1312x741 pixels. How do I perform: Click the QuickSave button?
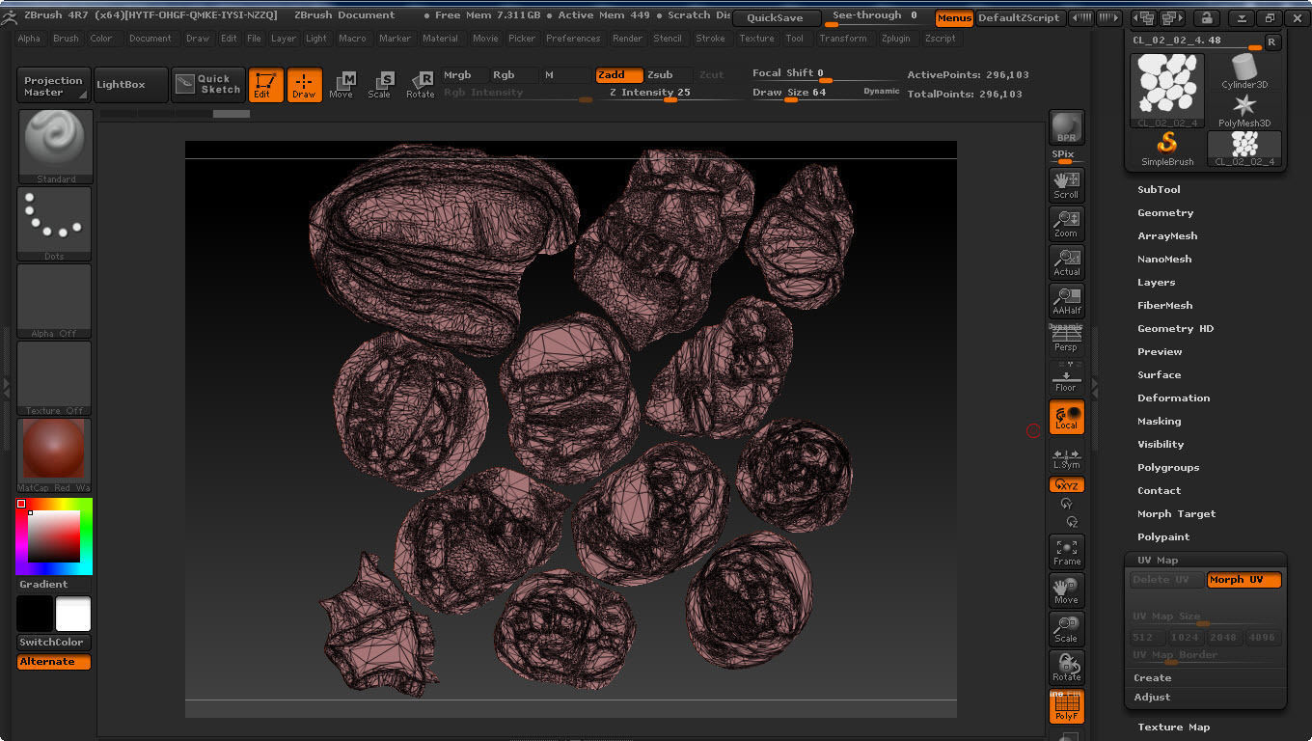(776, 18)
